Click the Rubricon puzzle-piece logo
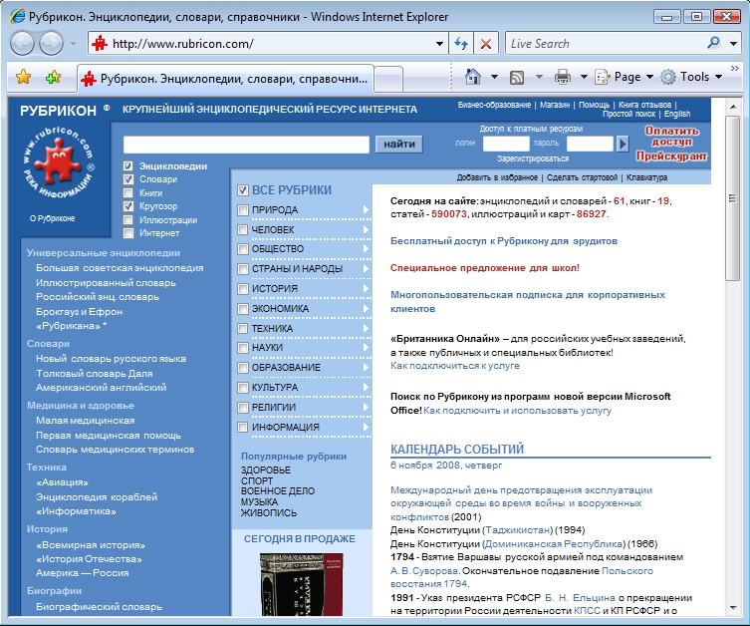750x626 pixels. pos(58,161)
